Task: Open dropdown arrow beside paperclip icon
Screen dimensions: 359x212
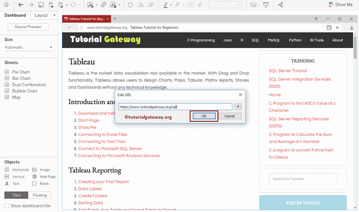Action: click(x=184, y=5)
